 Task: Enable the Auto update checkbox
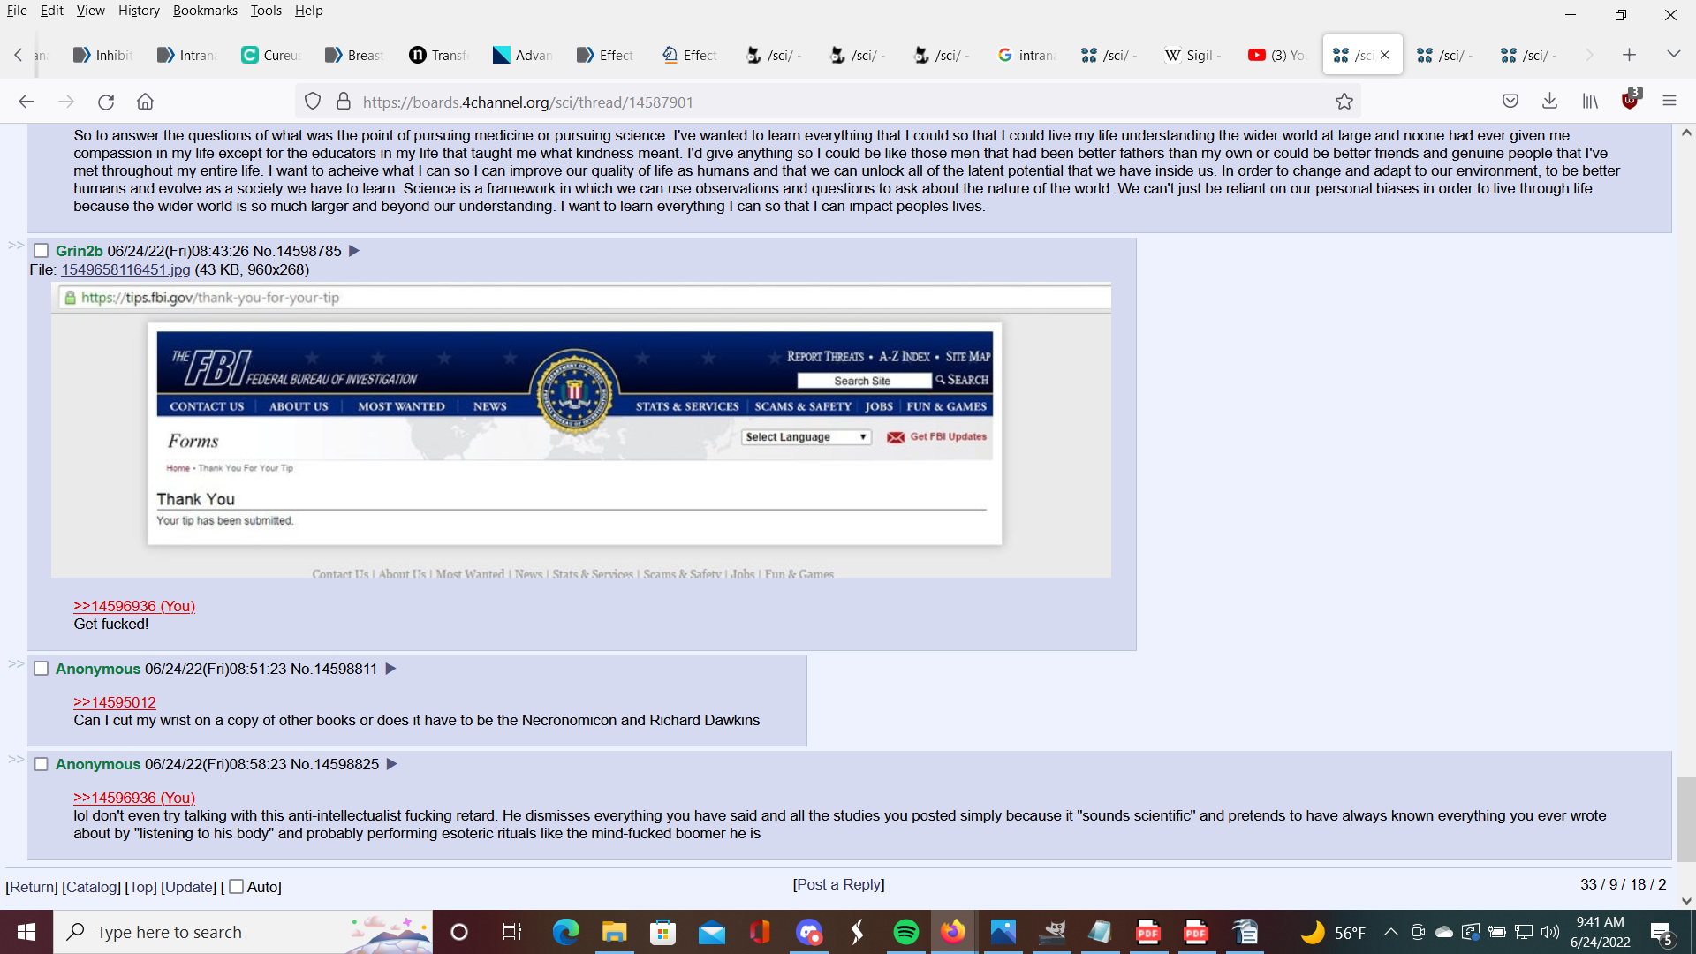[236, 887]
